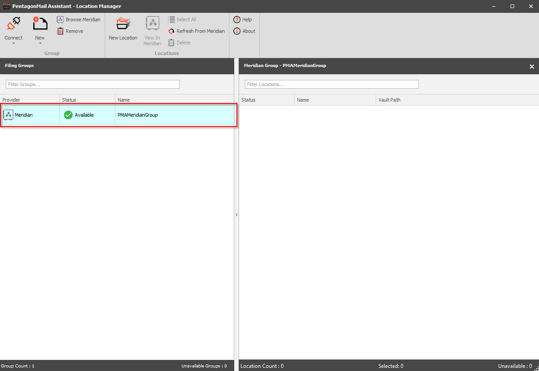The width and height of the screenshot is (539, 371).
Task: Expand the New dropdown arrow
Action: point(40,43)
